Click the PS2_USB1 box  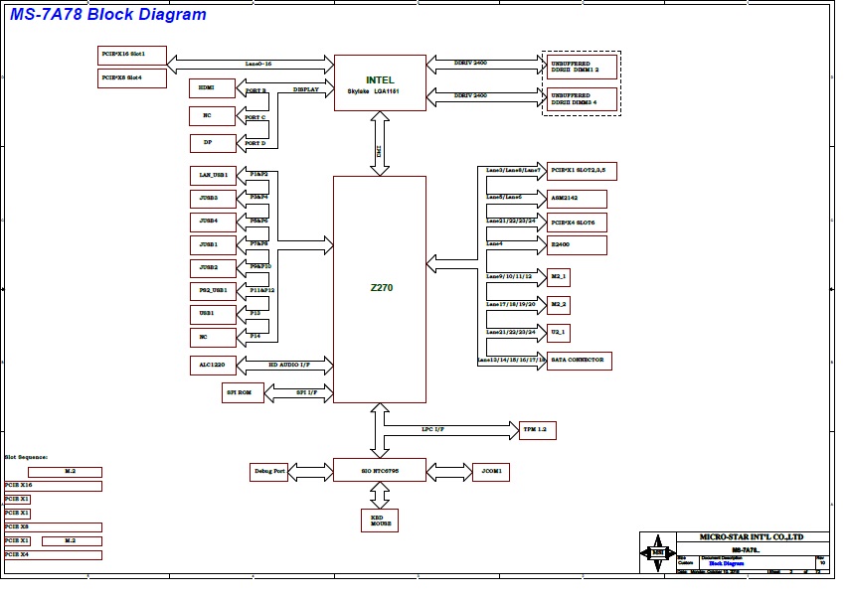click(x=213, y=292)
